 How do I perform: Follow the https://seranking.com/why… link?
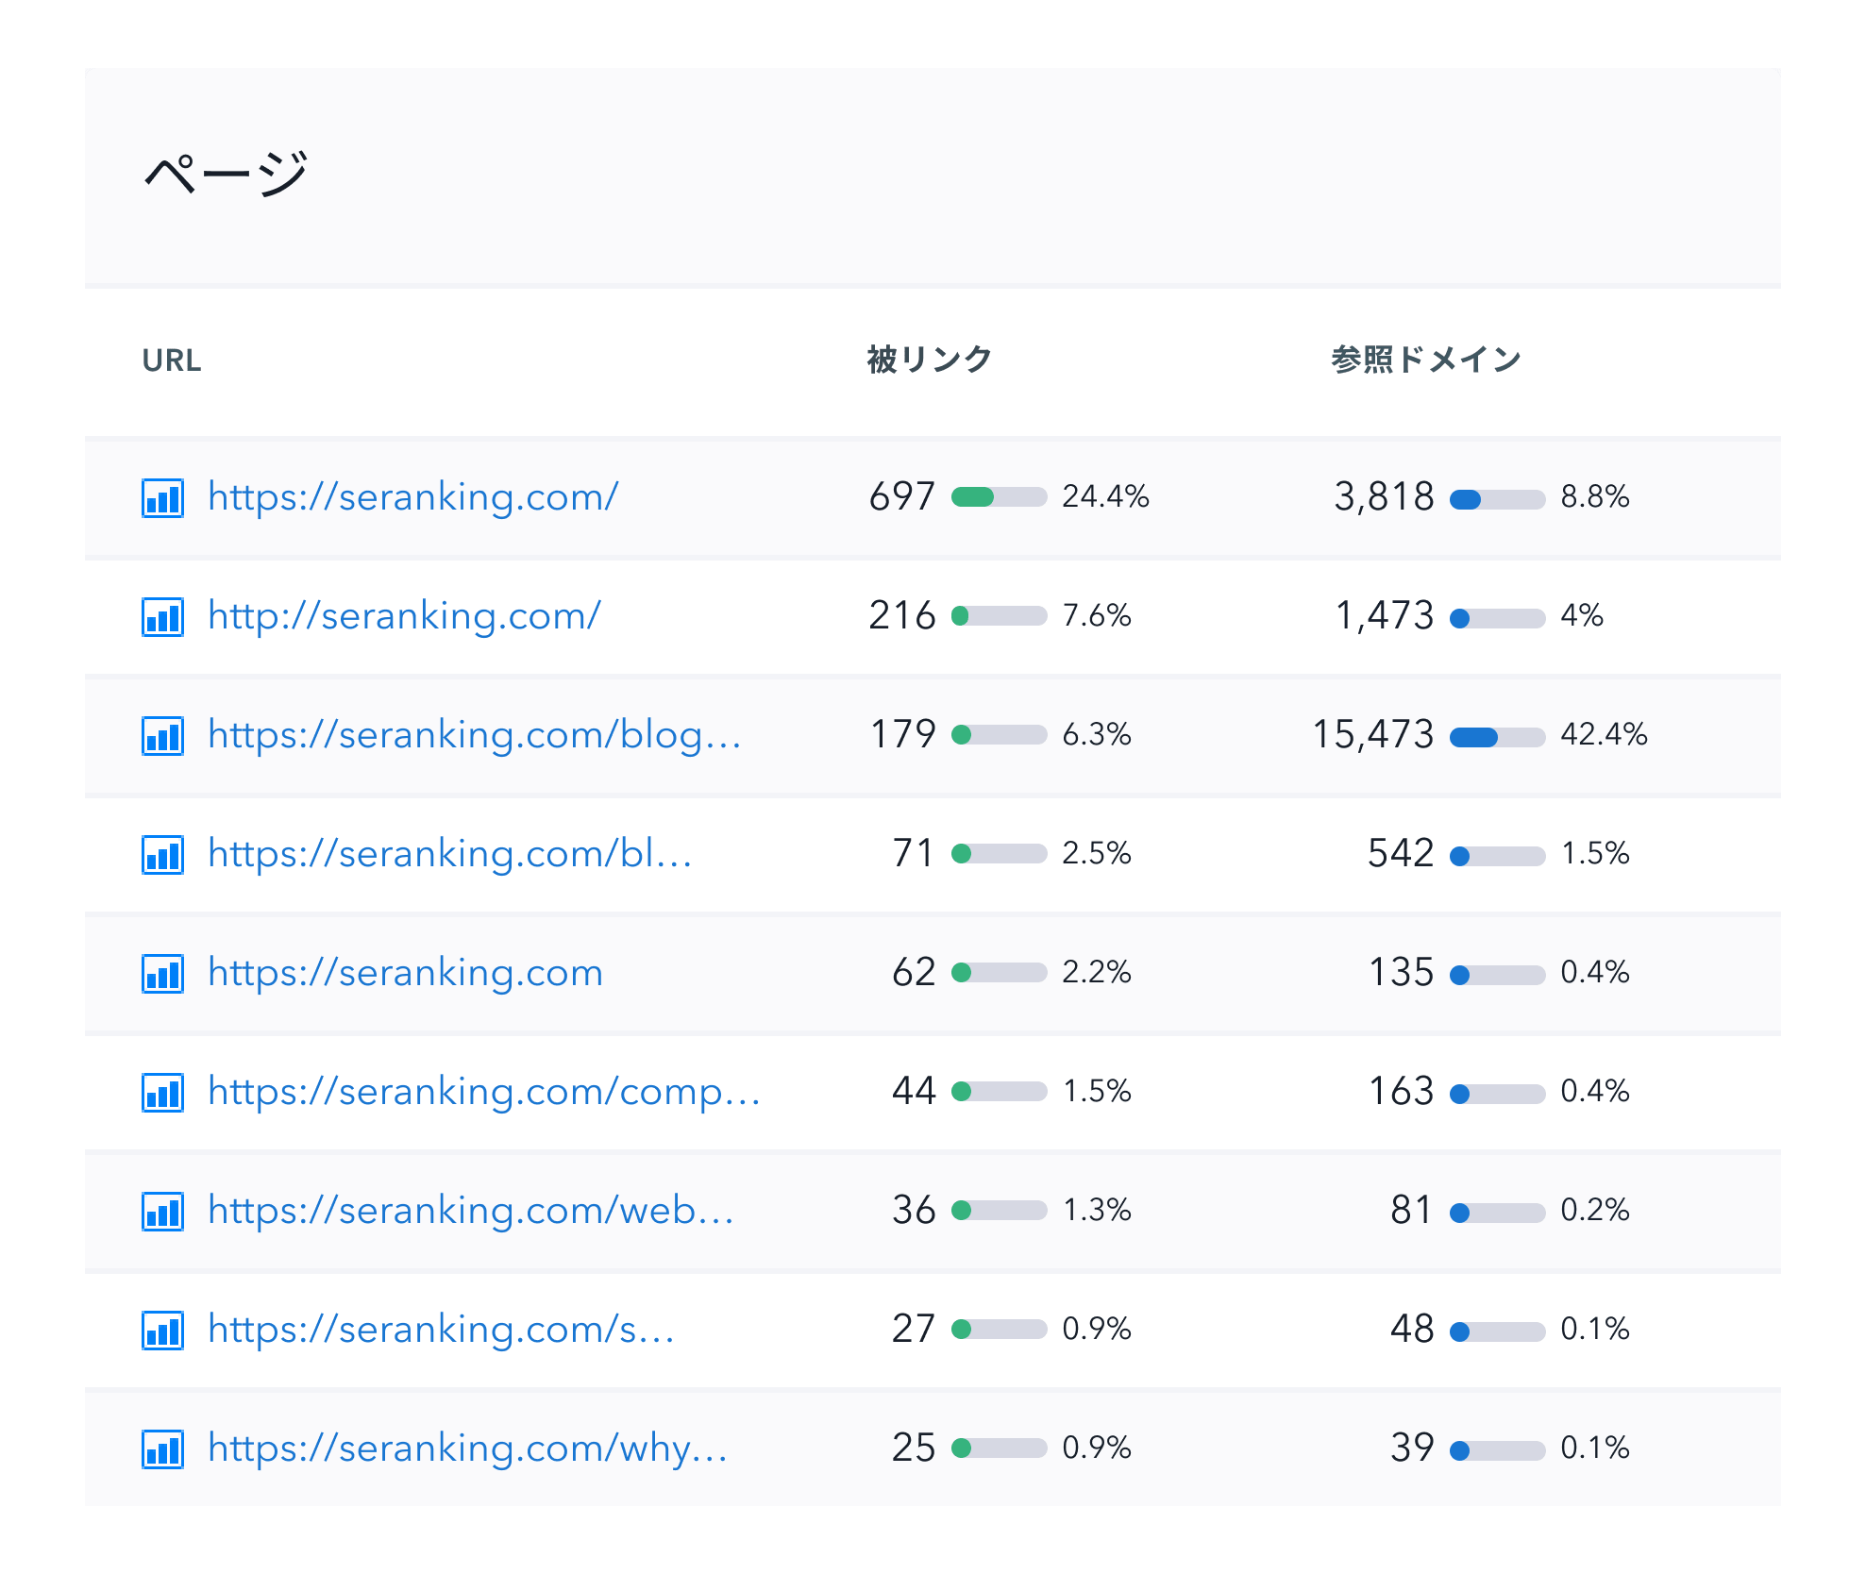click(x=468, y=1448)
